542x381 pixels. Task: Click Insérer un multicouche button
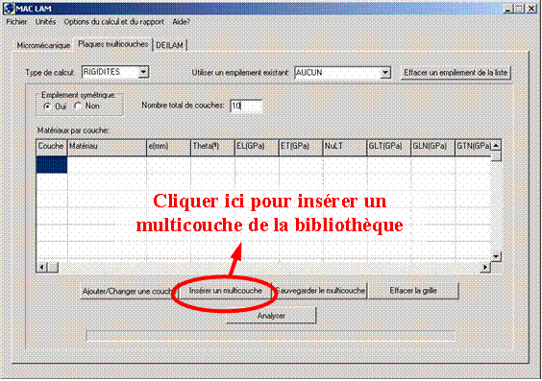[x=226, y=291]
